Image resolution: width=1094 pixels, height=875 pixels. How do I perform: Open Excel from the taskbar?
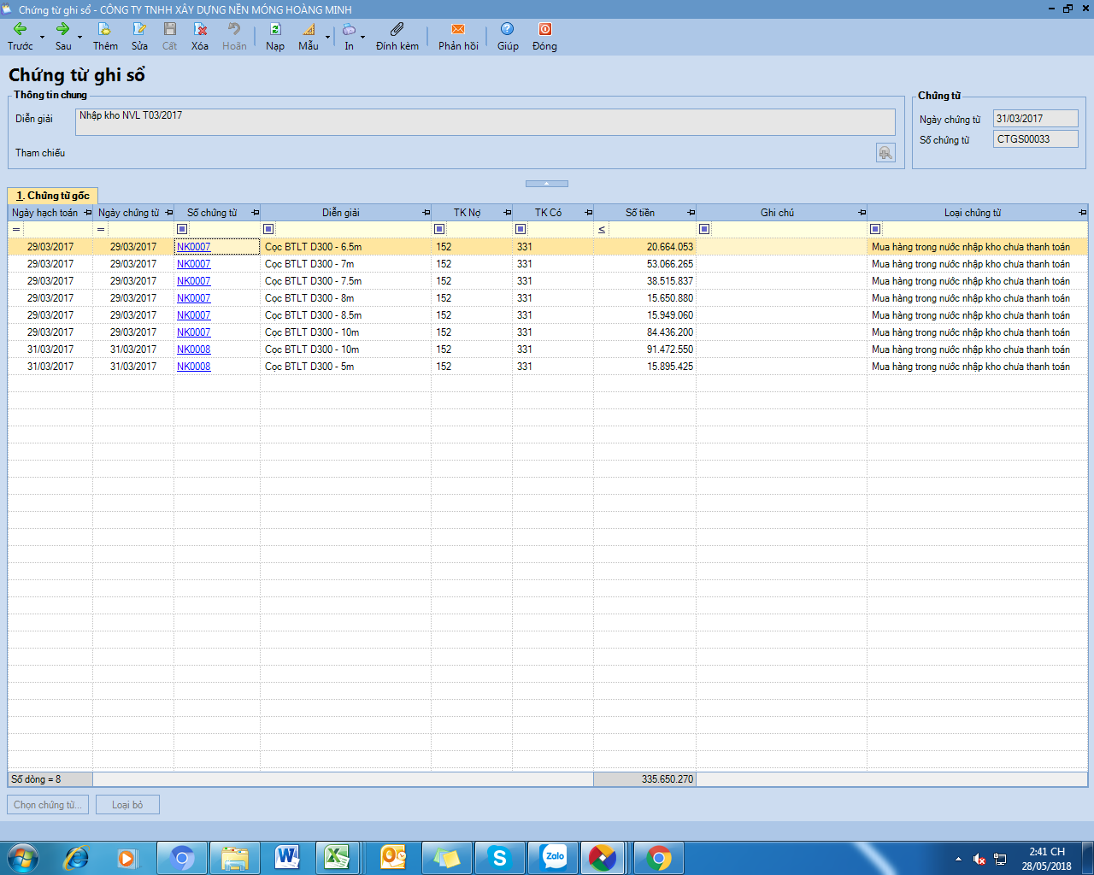(x=336, y=857)
